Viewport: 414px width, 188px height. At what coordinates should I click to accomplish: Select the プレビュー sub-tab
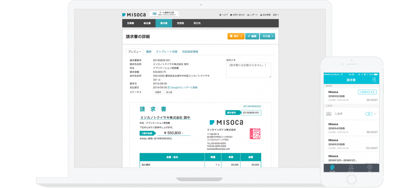[135, 52]
